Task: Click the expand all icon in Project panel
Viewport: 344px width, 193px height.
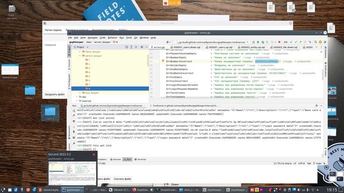Action: click(x=131, y=47)
